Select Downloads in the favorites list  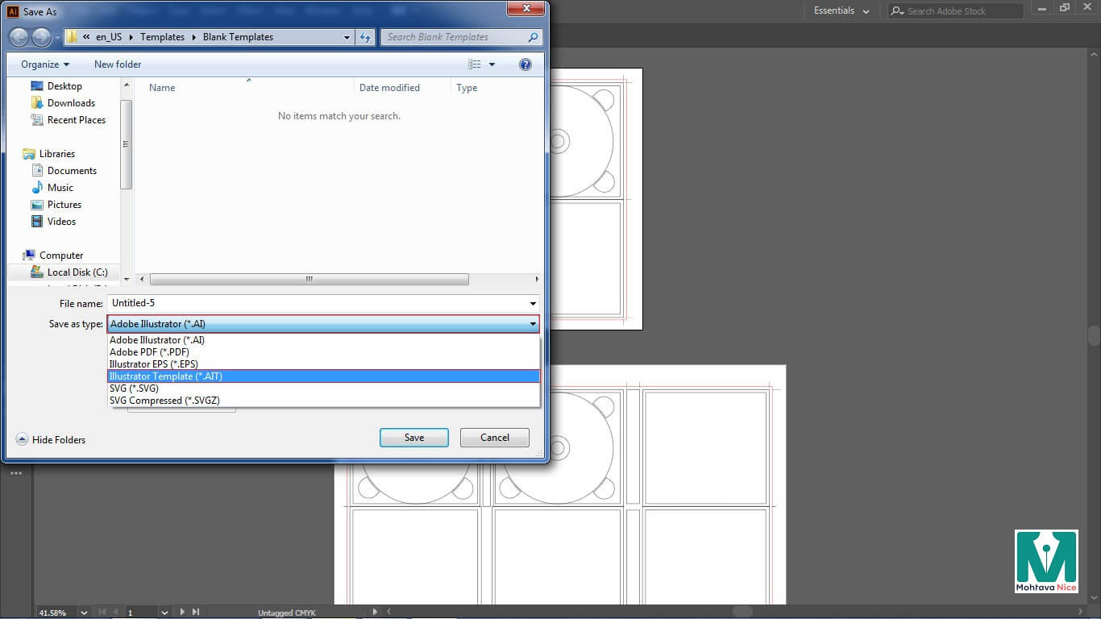click(71, 103)
